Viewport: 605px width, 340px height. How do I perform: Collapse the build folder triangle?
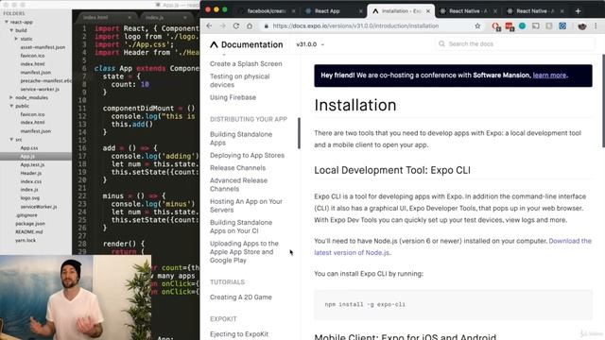point(11,30)
